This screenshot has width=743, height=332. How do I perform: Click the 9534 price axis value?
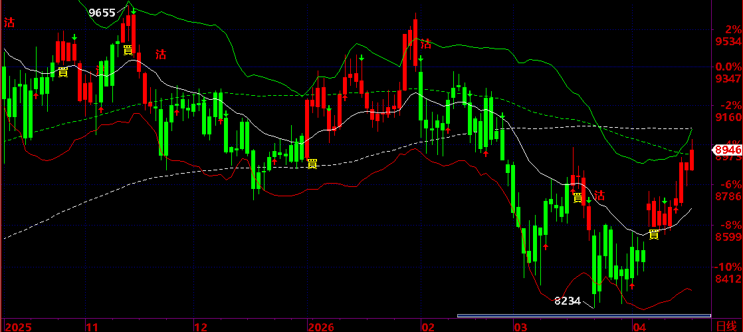(x=729, y=42)
